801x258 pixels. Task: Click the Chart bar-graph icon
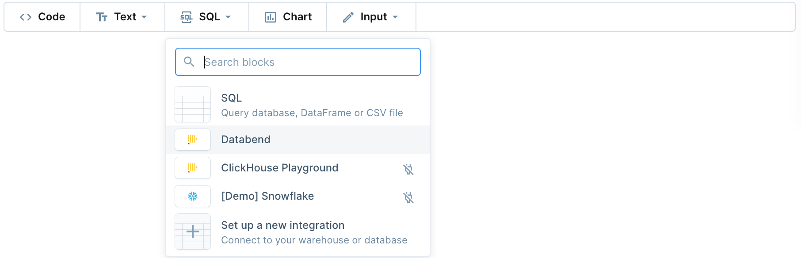pos(271,17)
